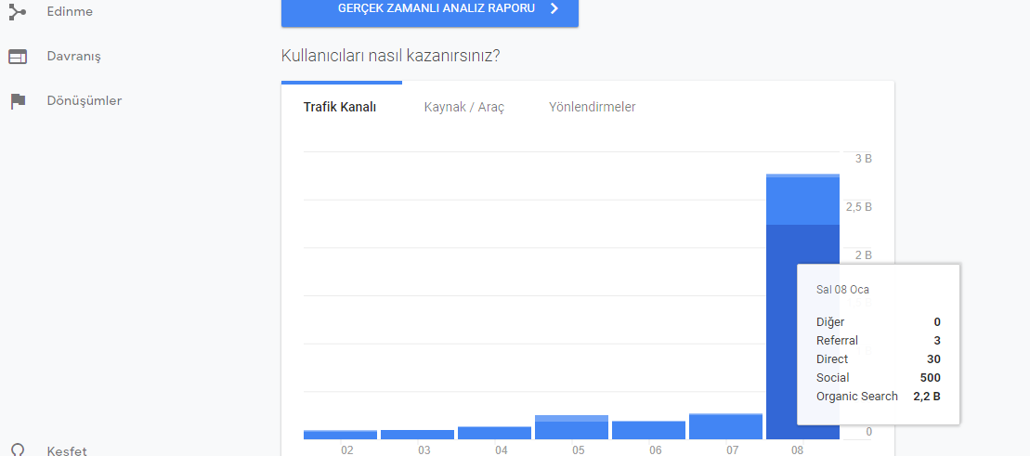Select the Organic Search row in tooltip
Viewport: 1030px width, 456px height.
coord(879,397)
